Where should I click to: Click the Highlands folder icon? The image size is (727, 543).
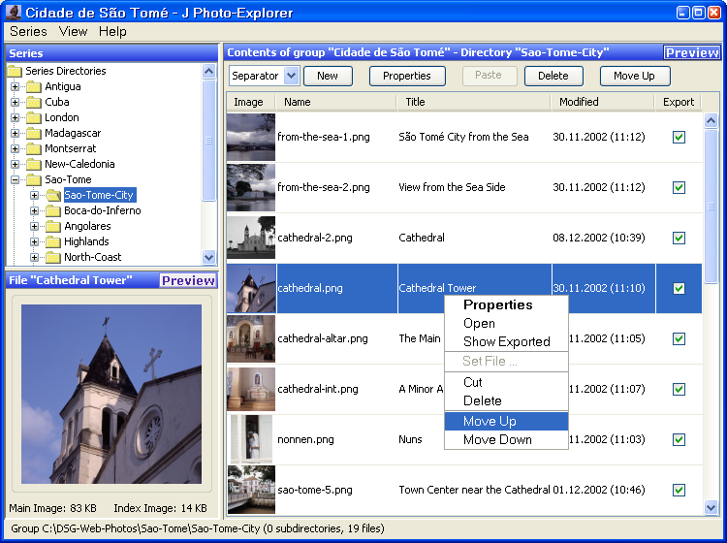(53, 241)
